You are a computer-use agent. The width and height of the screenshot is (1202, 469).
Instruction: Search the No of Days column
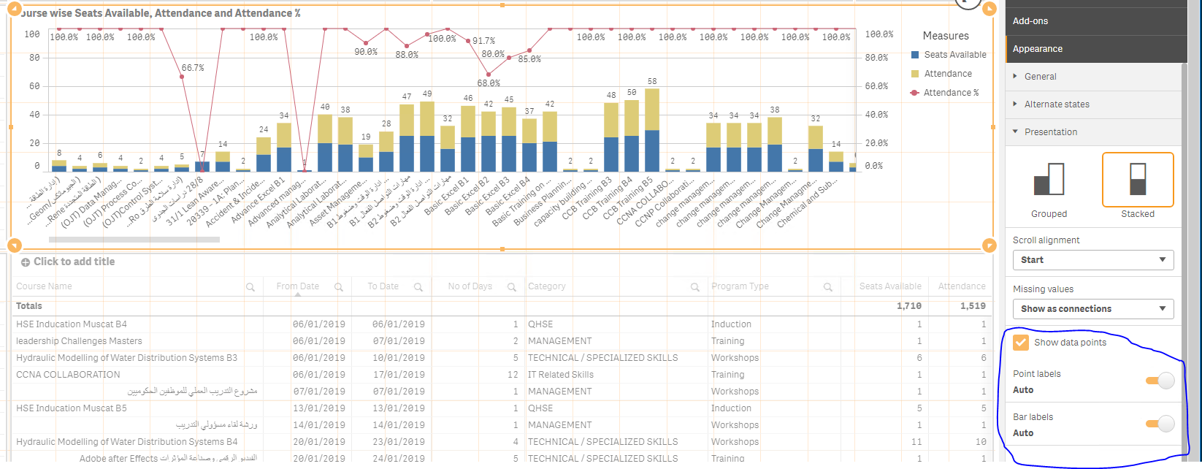[x=512, y=287]
